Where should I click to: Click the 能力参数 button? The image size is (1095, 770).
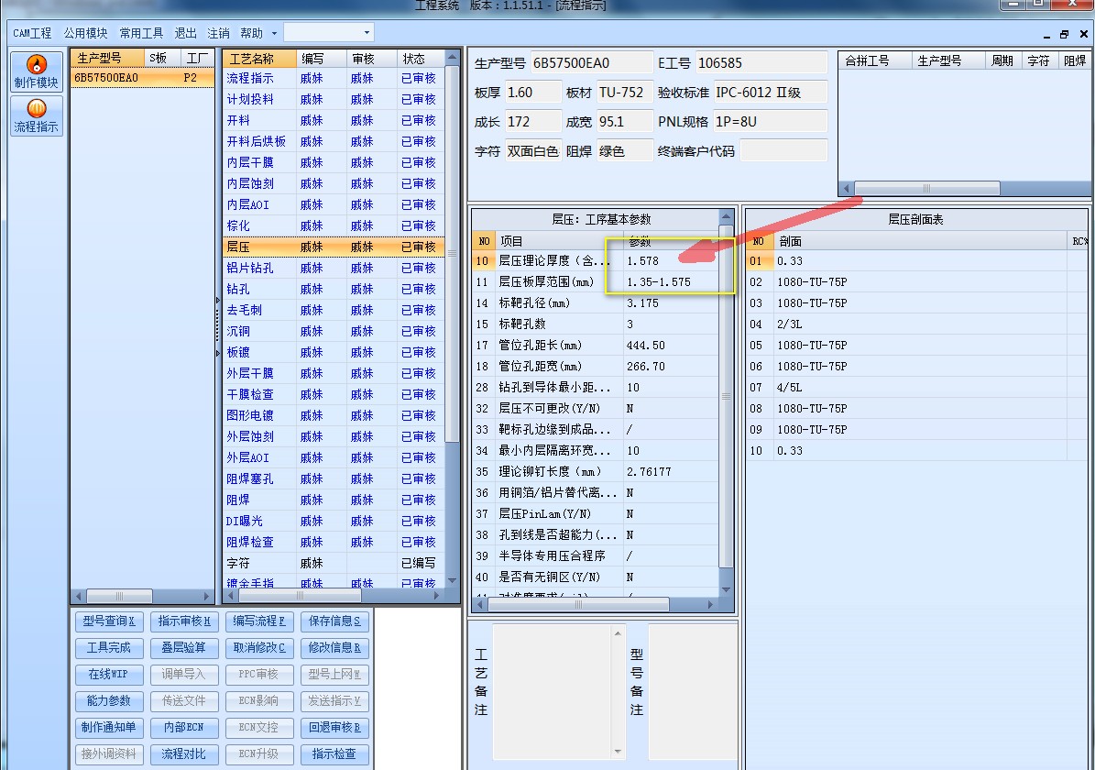click(108, 701)
